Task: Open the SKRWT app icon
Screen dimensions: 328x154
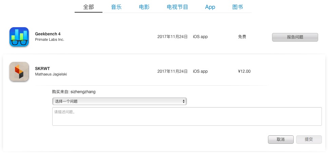Action: point(19,71)
